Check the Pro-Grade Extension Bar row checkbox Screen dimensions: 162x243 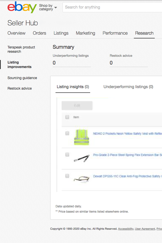[x=67, y=154]
